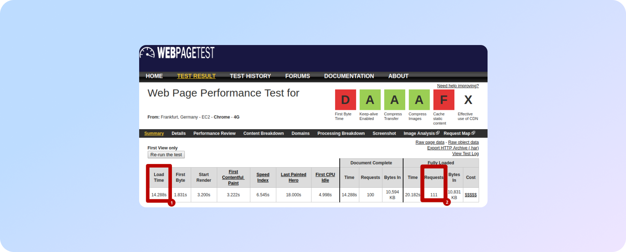The image size is (626, 252).
Task: Click the 3.222s First Contentful Paint value
Action: [x=233, y=195]
